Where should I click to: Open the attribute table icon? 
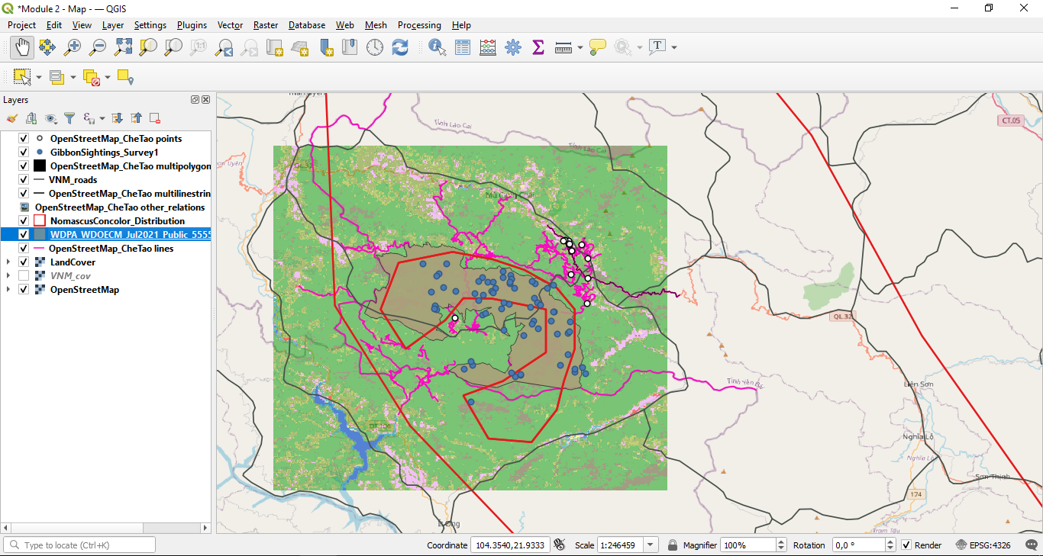463,47
